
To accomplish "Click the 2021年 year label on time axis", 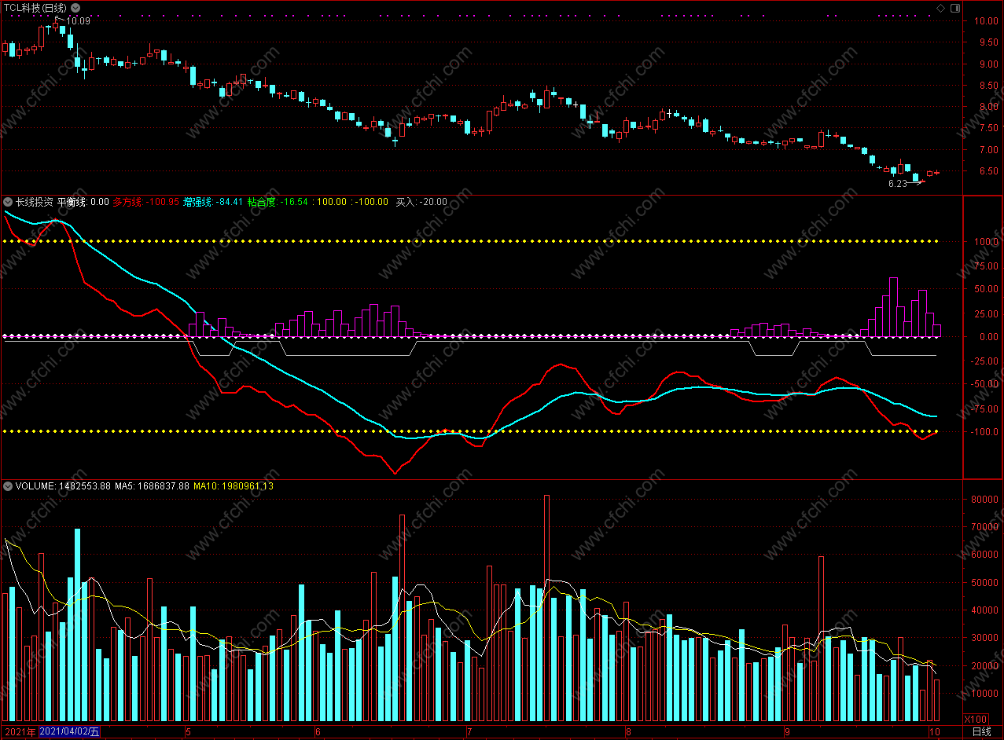I will [20, 732].
